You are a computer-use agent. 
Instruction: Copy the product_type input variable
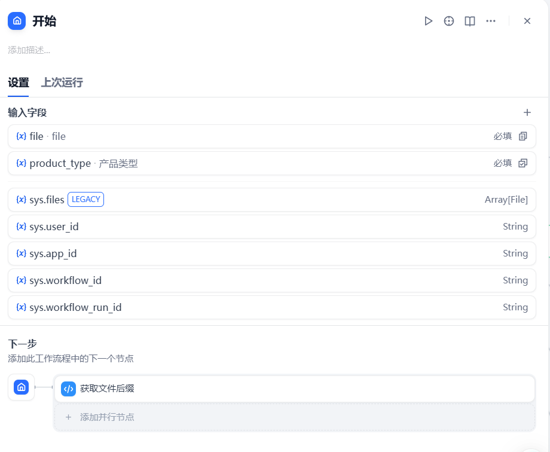pos(522,163)
